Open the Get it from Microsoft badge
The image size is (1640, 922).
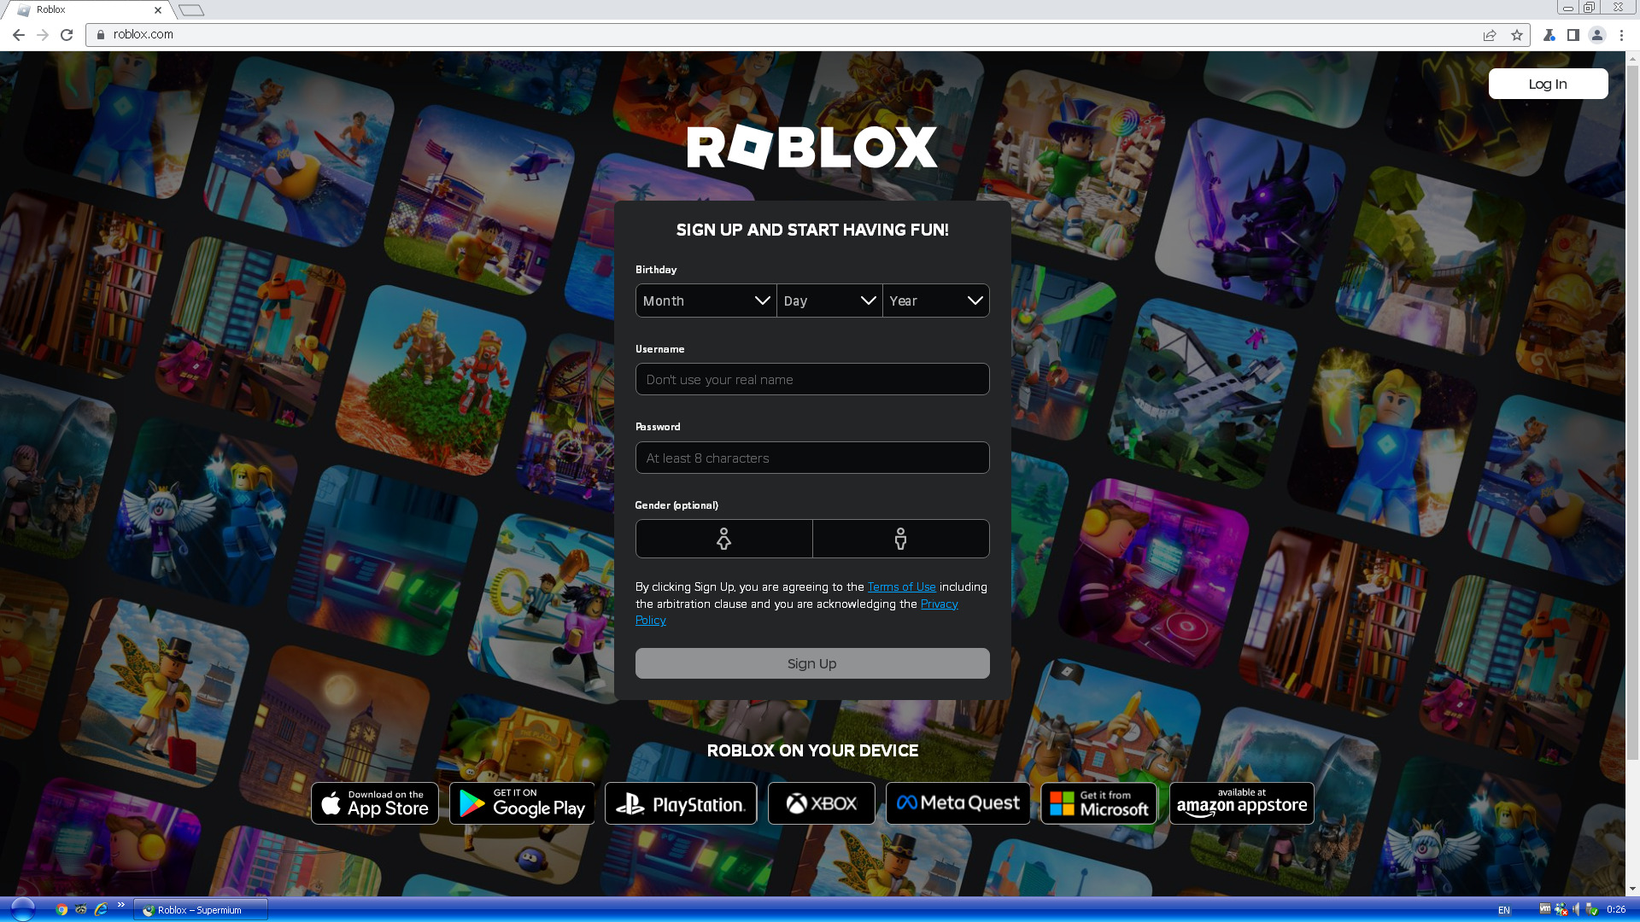1098,803
